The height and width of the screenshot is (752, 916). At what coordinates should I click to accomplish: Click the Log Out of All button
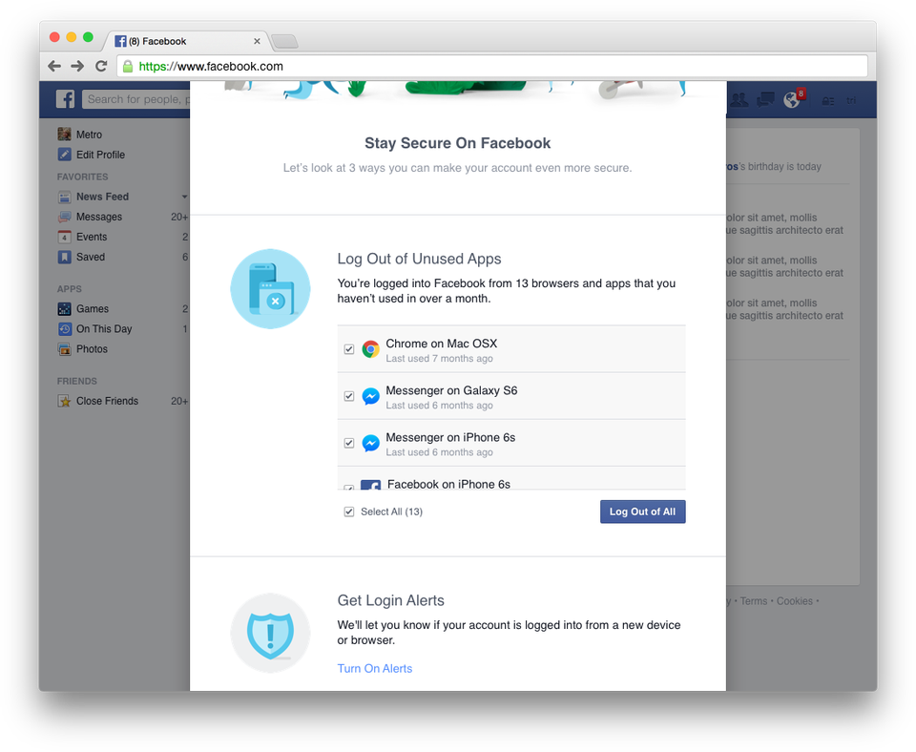tap(642, 512)
